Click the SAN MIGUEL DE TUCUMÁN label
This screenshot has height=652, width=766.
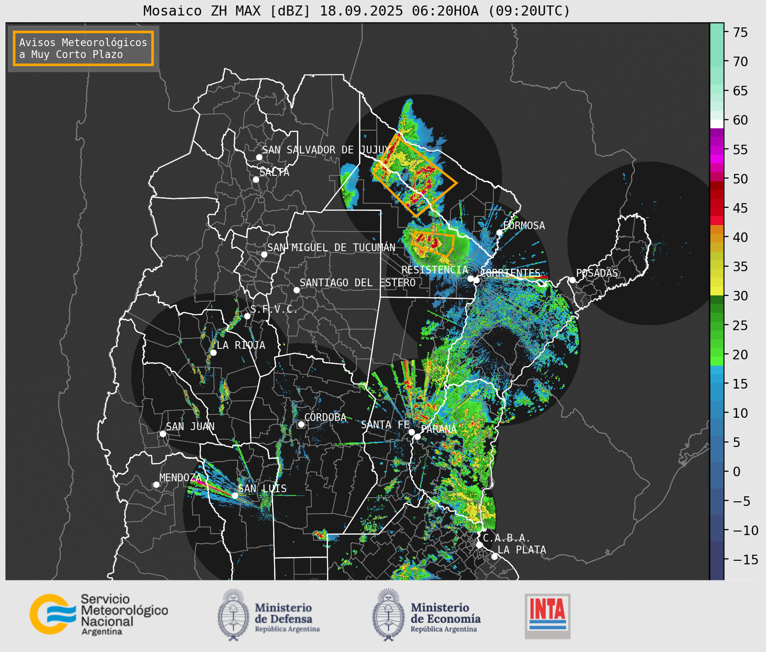click(331, 247)
